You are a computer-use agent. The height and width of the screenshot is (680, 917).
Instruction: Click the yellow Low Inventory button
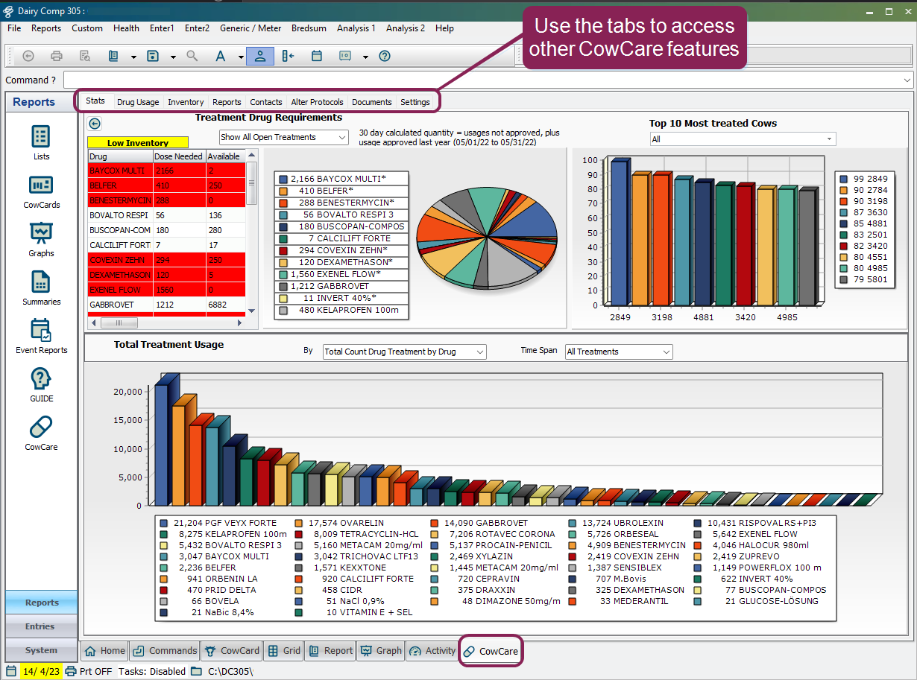point(137,142)
